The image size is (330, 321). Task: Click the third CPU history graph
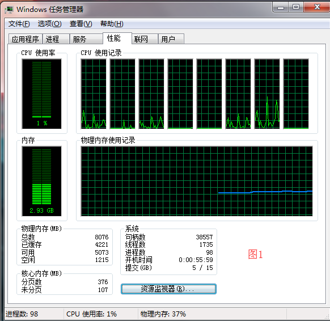(x=151, y=94)
